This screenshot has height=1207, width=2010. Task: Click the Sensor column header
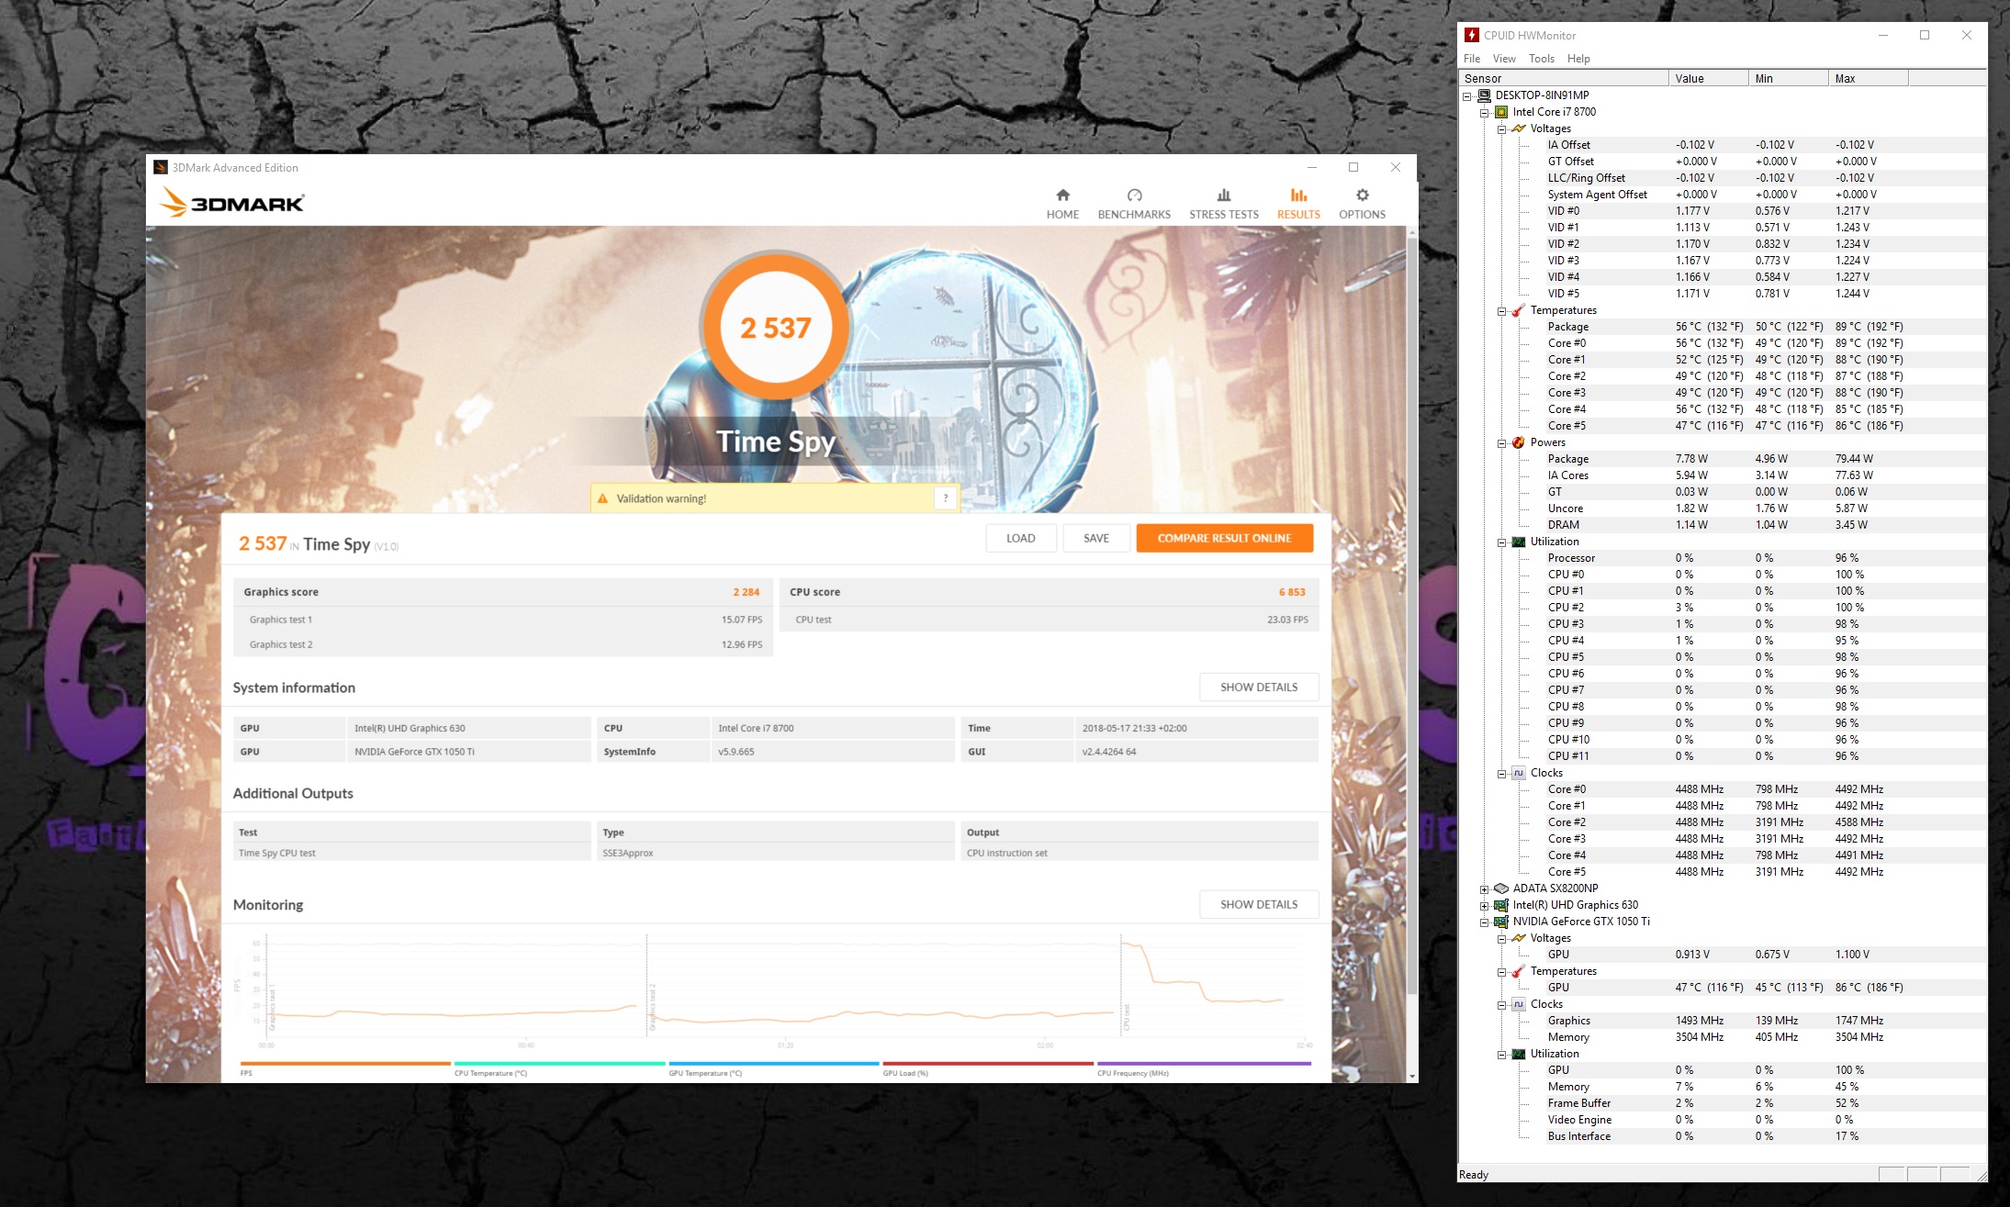point(1564,79)
